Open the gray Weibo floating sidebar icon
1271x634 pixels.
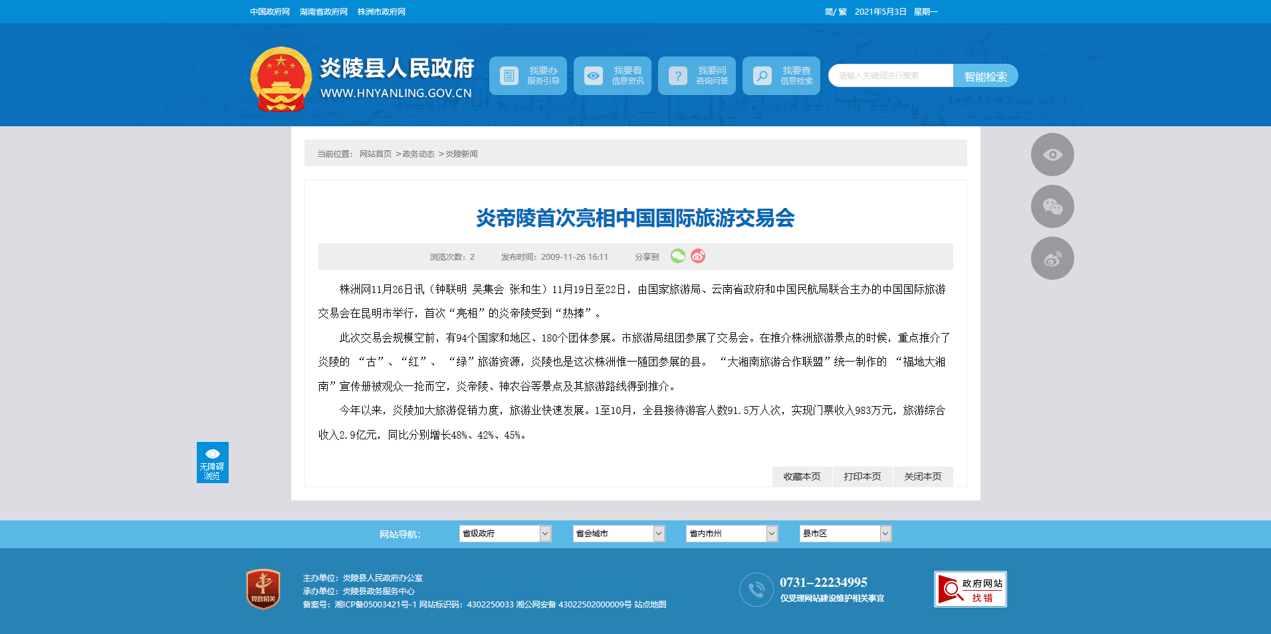click(x=1052, y=259)
